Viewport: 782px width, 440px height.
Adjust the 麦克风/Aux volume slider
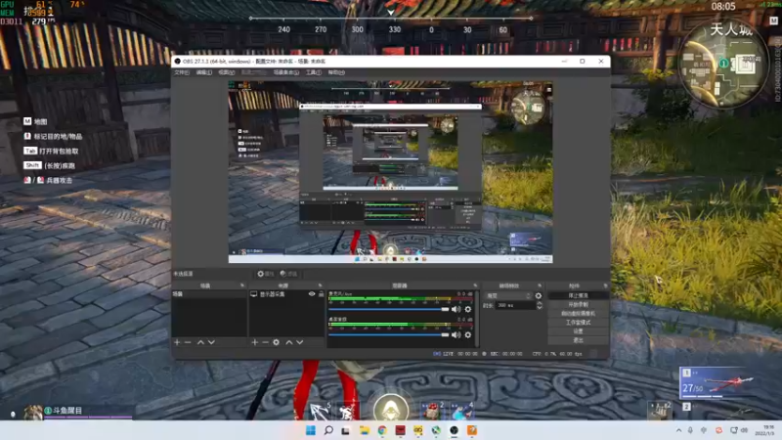pyautogui.click(x=388, y=309)
